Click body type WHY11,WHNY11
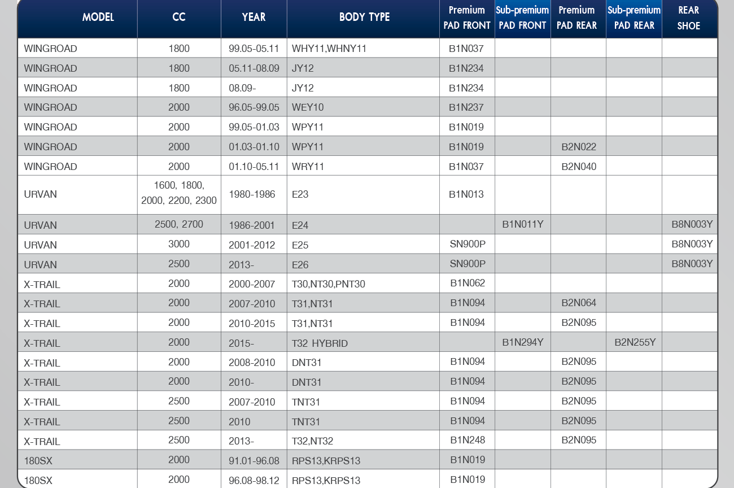 tap(329, 49)
